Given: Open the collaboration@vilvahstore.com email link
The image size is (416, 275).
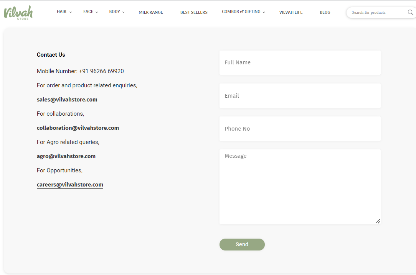Looking at the screenshot, I should coord(78,128).
